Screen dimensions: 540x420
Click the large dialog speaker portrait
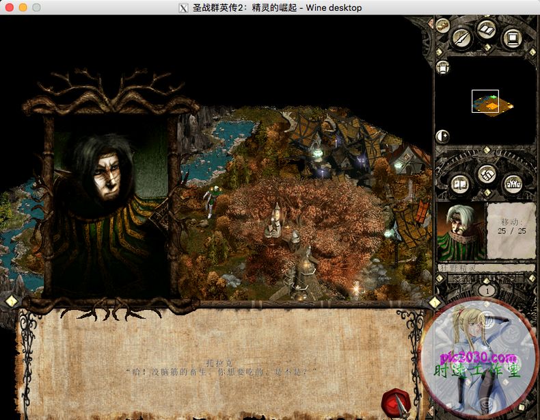111,206
